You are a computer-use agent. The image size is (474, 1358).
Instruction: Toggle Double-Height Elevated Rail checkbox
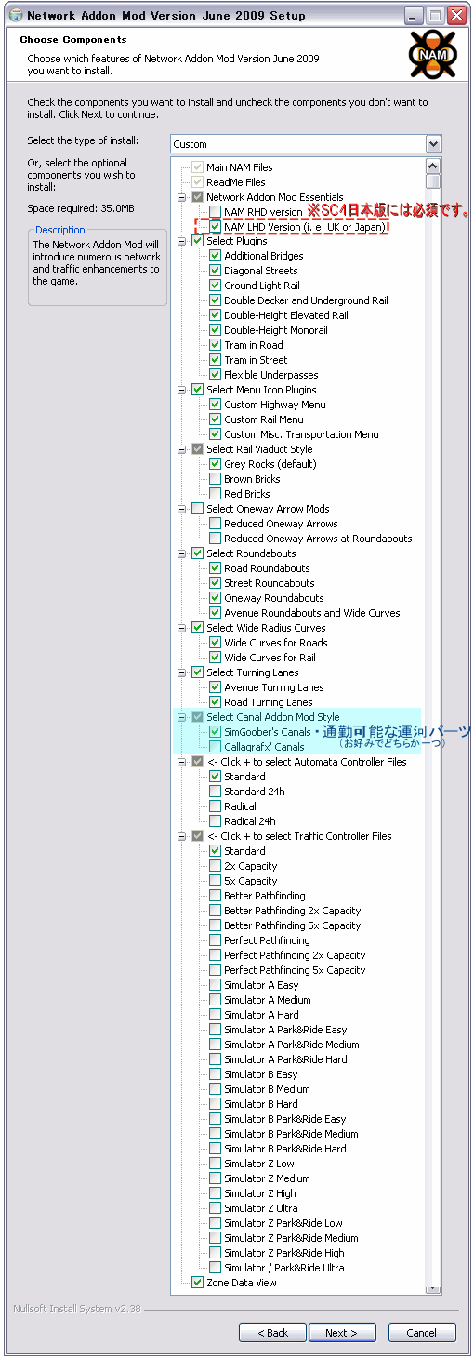pyautogui.click(x=216, y=315)
